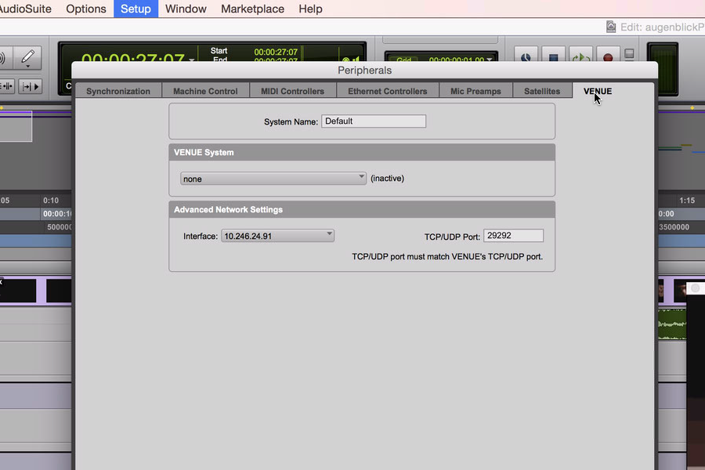
Task: Select the Mic Preamps tab
Action: pos(475,92)
